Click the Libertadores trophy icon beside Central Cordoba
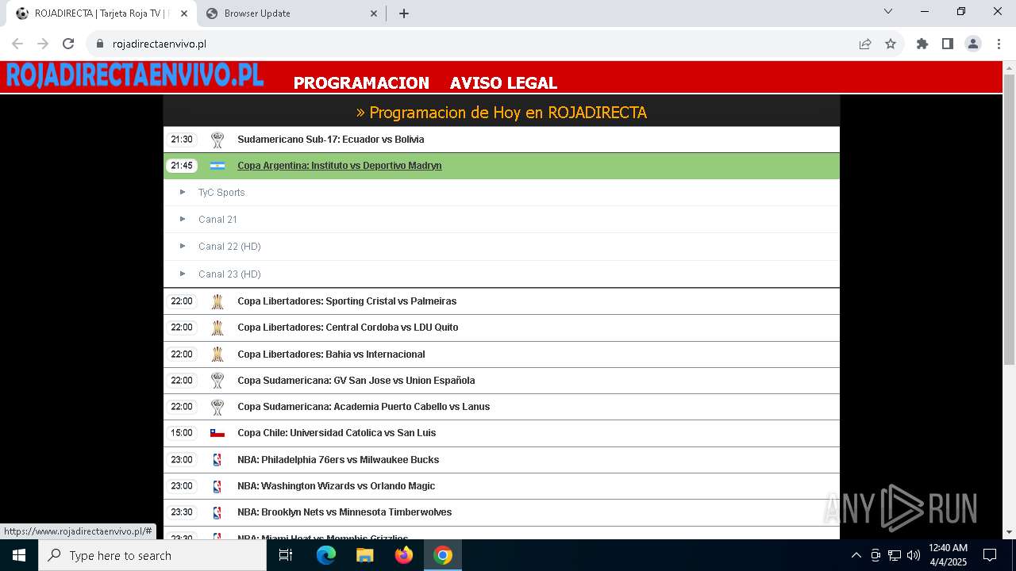1016x571 pixels. (x=217, y=328)
